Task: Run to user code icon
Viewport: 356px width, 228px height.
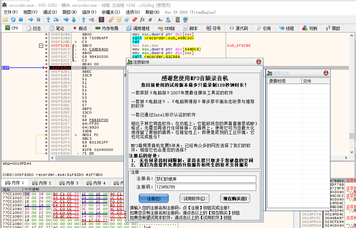Action: pos(92,20)
